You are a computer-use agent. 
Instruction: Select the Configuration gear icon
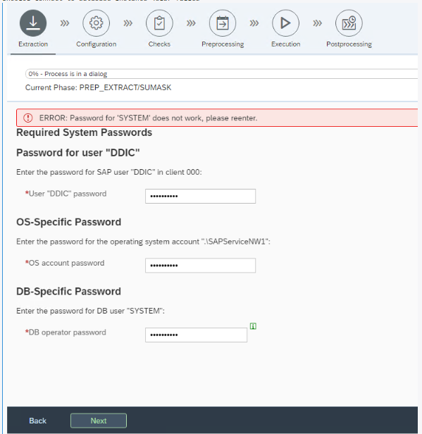(96, 23)
